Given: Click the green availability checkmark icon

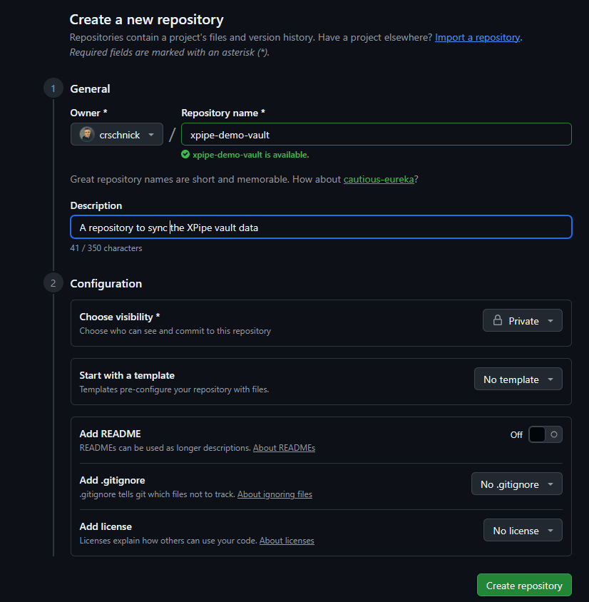Looking at the screenshot, I should coord(185,154).
